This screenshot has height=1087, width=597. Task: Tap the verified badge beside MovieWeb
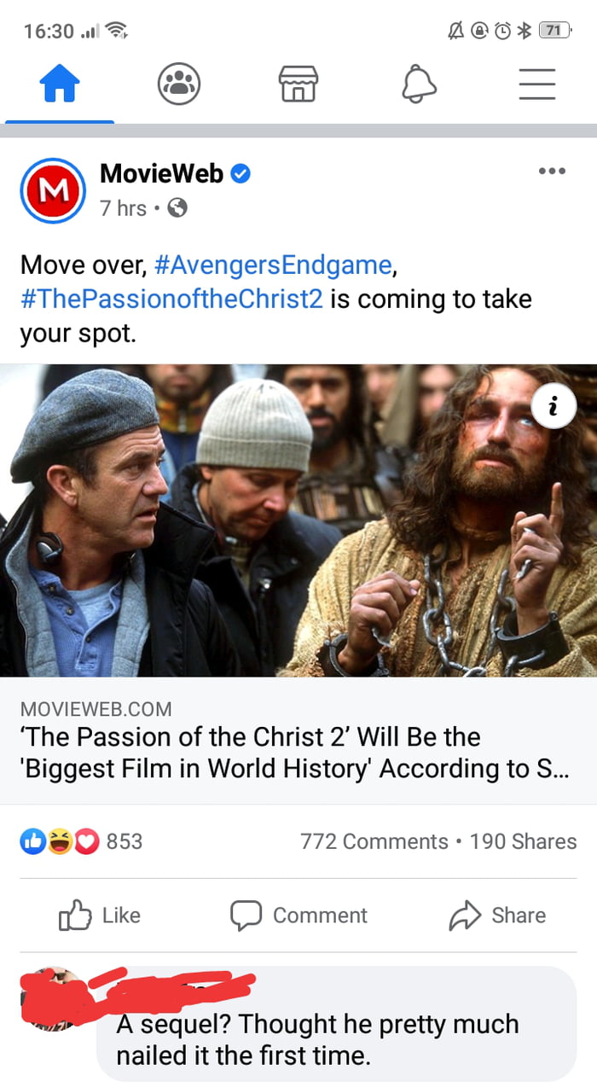241,174
